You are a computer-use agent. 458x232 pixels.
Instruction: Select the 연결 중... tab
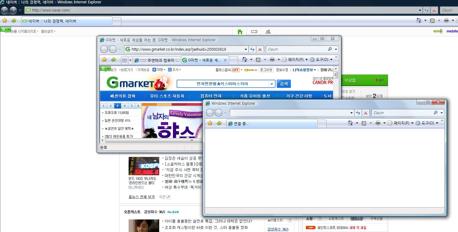click(x=272, y=124)
